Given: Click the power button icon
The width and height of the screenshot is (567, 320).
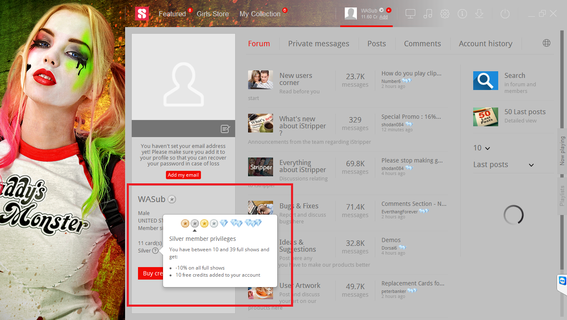Looking at the screenshot, I should (x=505, y=14).
